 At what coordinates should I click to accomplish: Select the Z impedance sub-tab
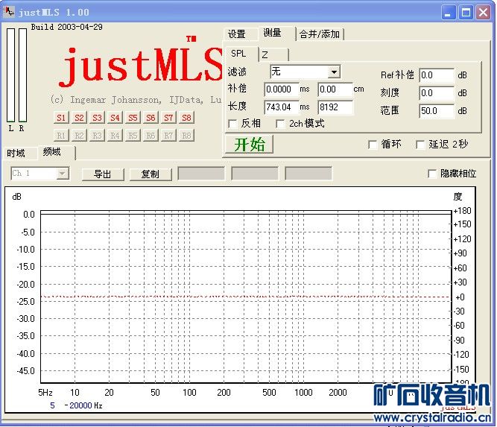click(273, 54)
